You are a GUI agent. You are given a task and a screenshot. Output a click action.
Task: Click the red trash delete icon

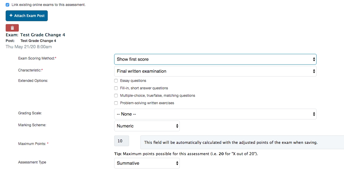[x=12, y=28]
